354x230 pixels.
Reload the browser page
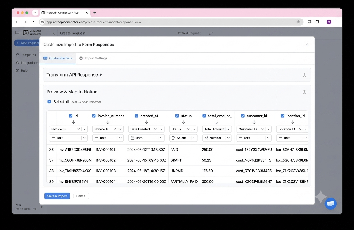point(33,22)
